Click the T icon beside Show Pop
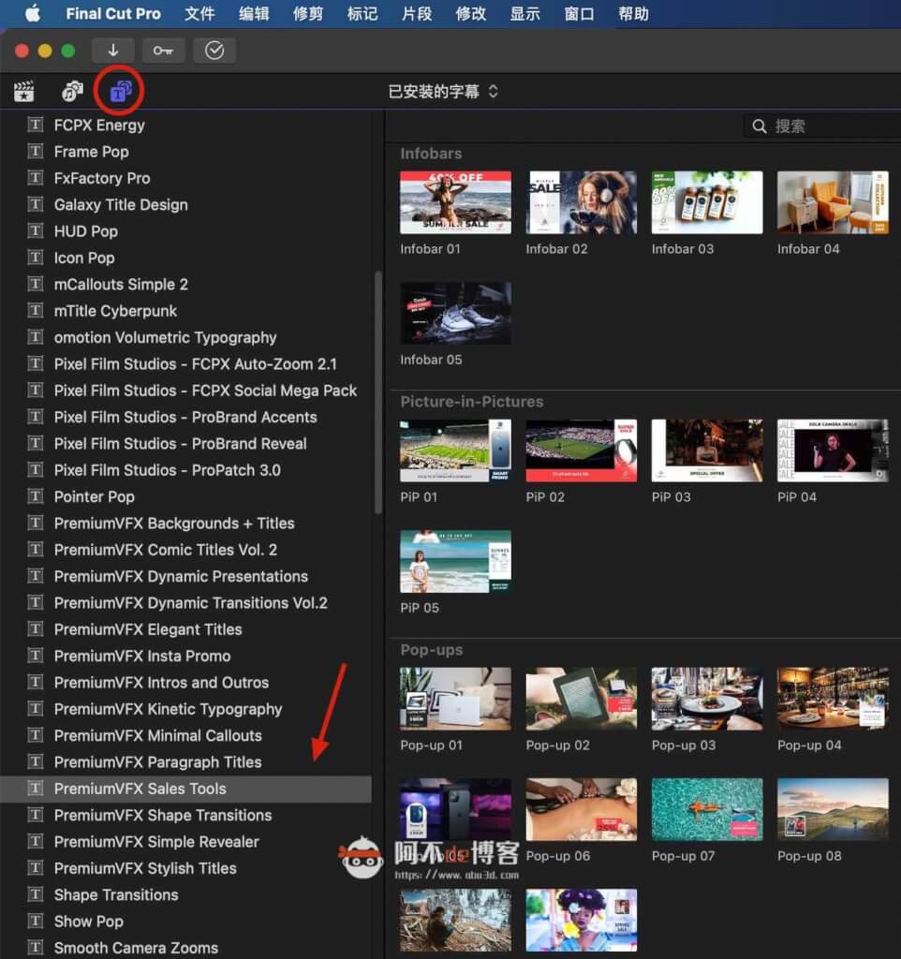Screen dimensions: 901x959 (x=36, y=922)
